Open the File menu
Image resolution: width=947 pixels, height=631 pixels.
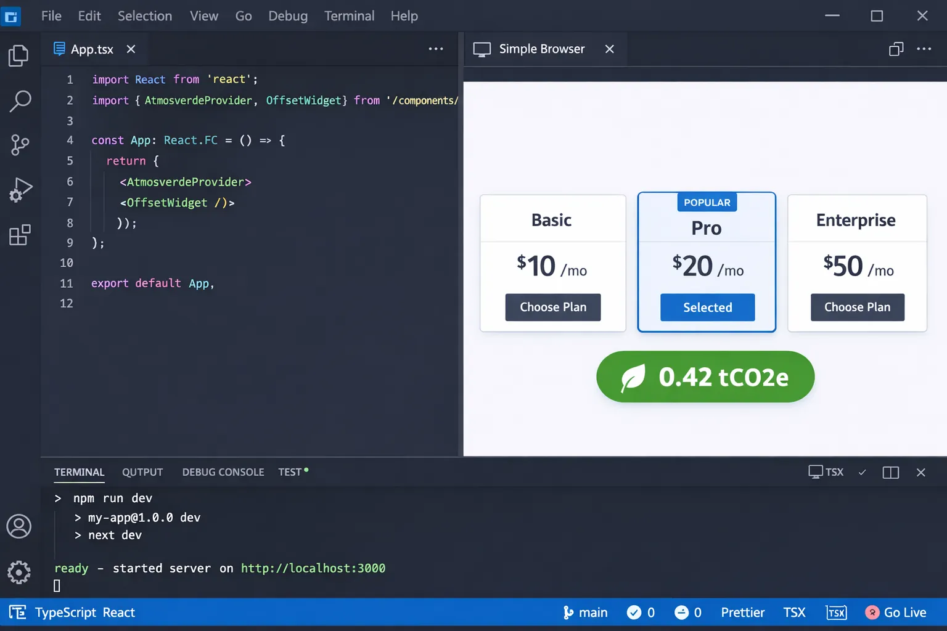[x=51, y=16]
